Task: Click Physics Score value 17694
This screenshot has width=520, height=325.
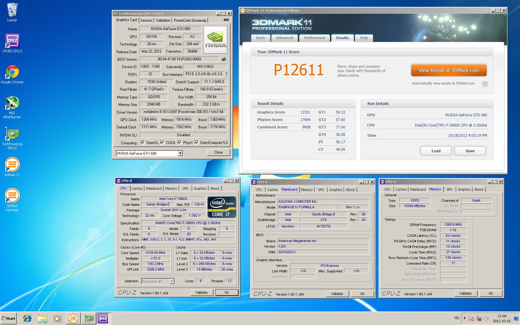Action: click(x=305, y=120)
